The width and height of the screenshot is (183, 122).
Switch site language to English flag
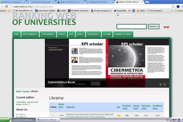(x=165, y=27)
